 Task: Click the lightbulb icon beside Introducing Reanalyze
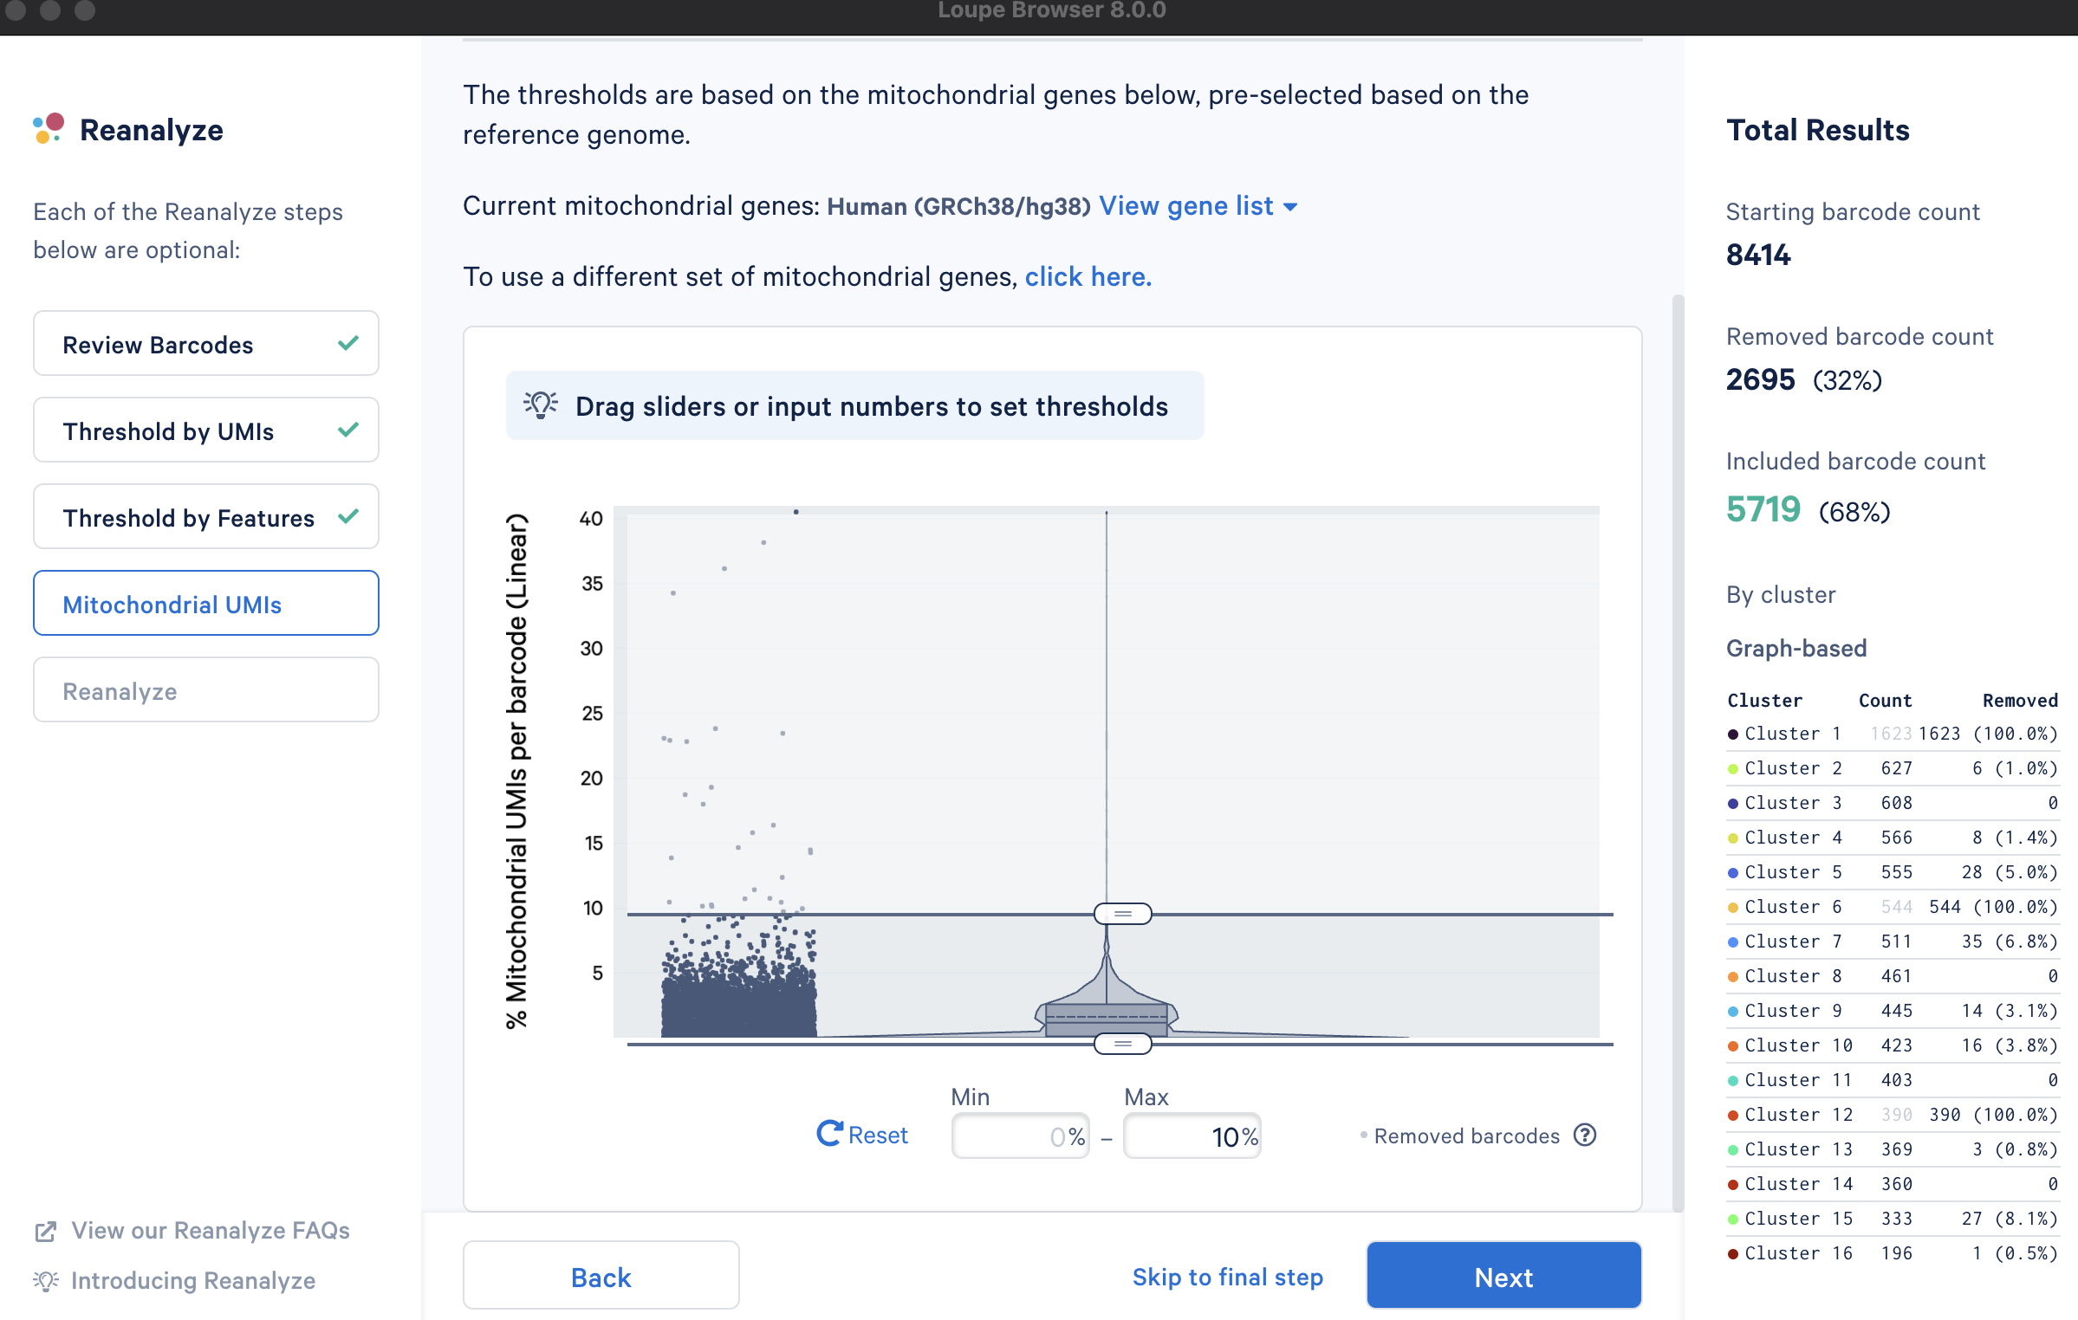click(x=46, y=1280)
